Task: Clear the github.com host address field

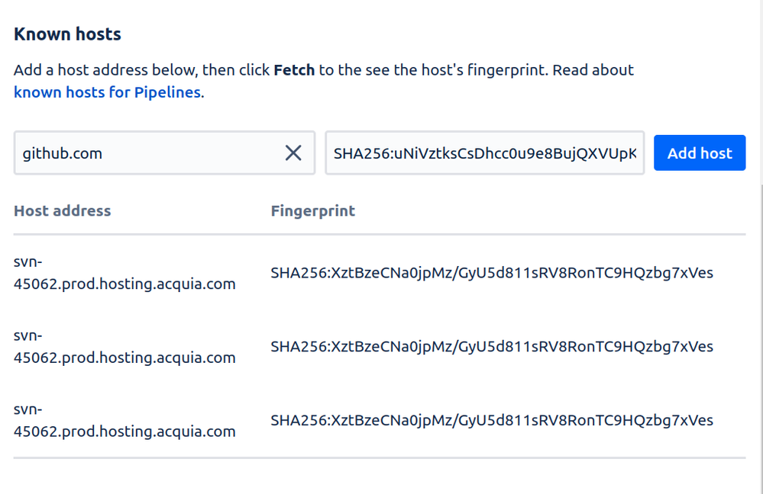Action: point(293,153)
